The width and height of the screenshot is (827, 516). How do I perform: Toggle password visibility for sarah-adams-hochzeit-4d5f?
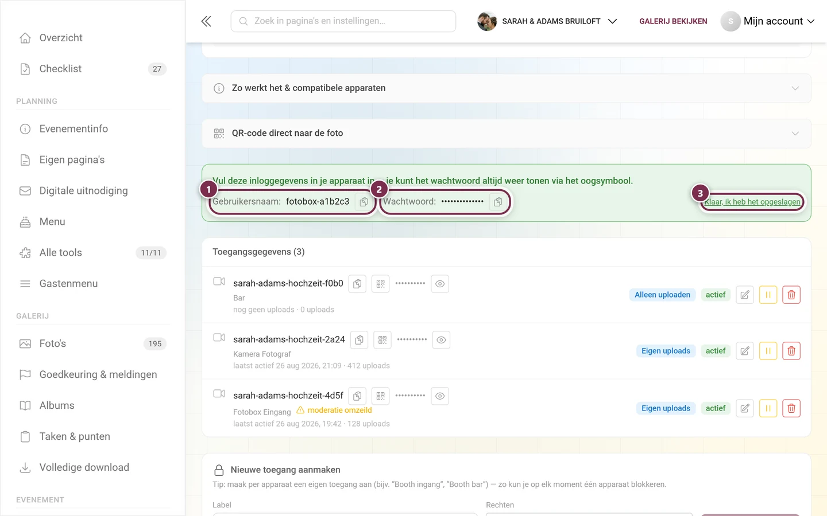(x=440, y=396)
